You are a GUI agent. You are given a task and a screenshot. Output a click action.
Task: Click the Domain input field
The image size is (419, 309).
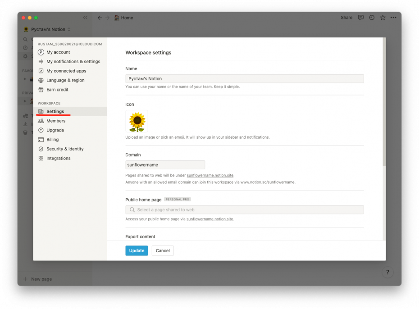165,165
